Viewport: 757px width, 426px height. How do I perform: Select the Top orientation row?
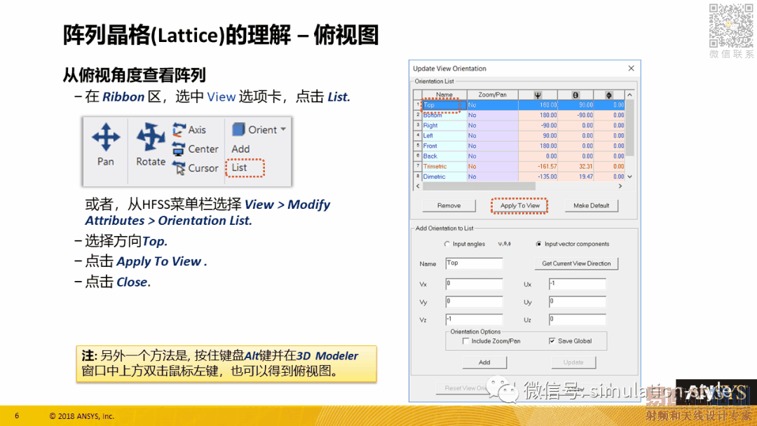pos(519,104)
